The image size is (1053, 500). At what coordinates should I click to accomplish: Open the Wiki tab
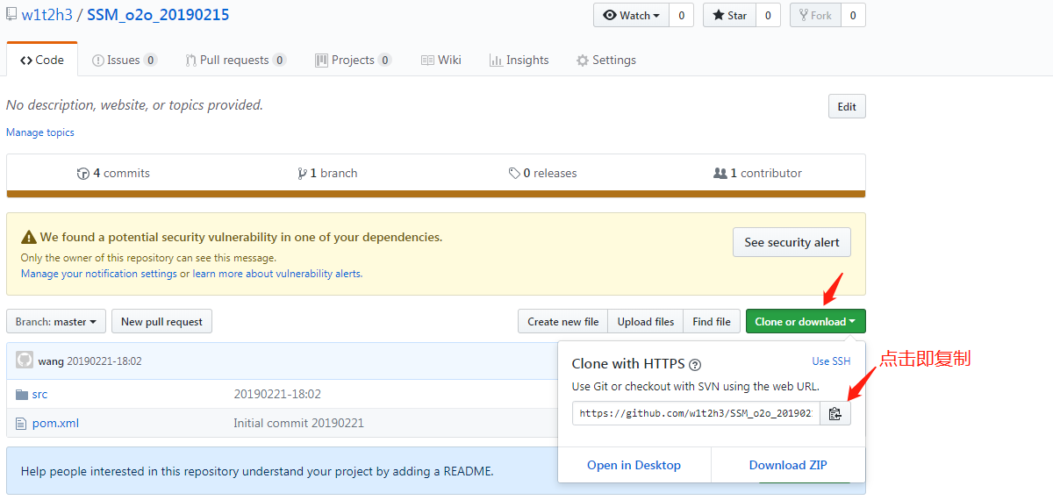tap(441, 60)
